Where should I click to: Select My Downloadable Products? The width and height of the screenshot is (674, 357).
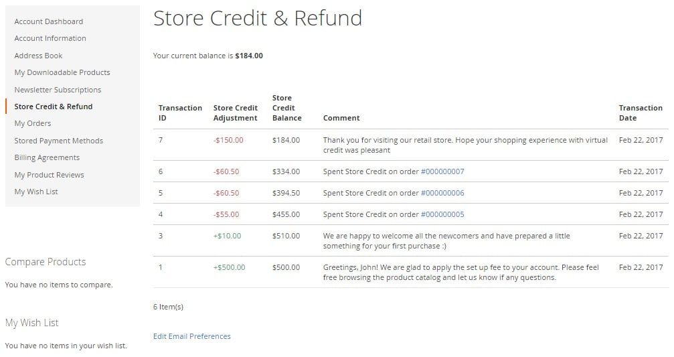click(x=62, y=72)
